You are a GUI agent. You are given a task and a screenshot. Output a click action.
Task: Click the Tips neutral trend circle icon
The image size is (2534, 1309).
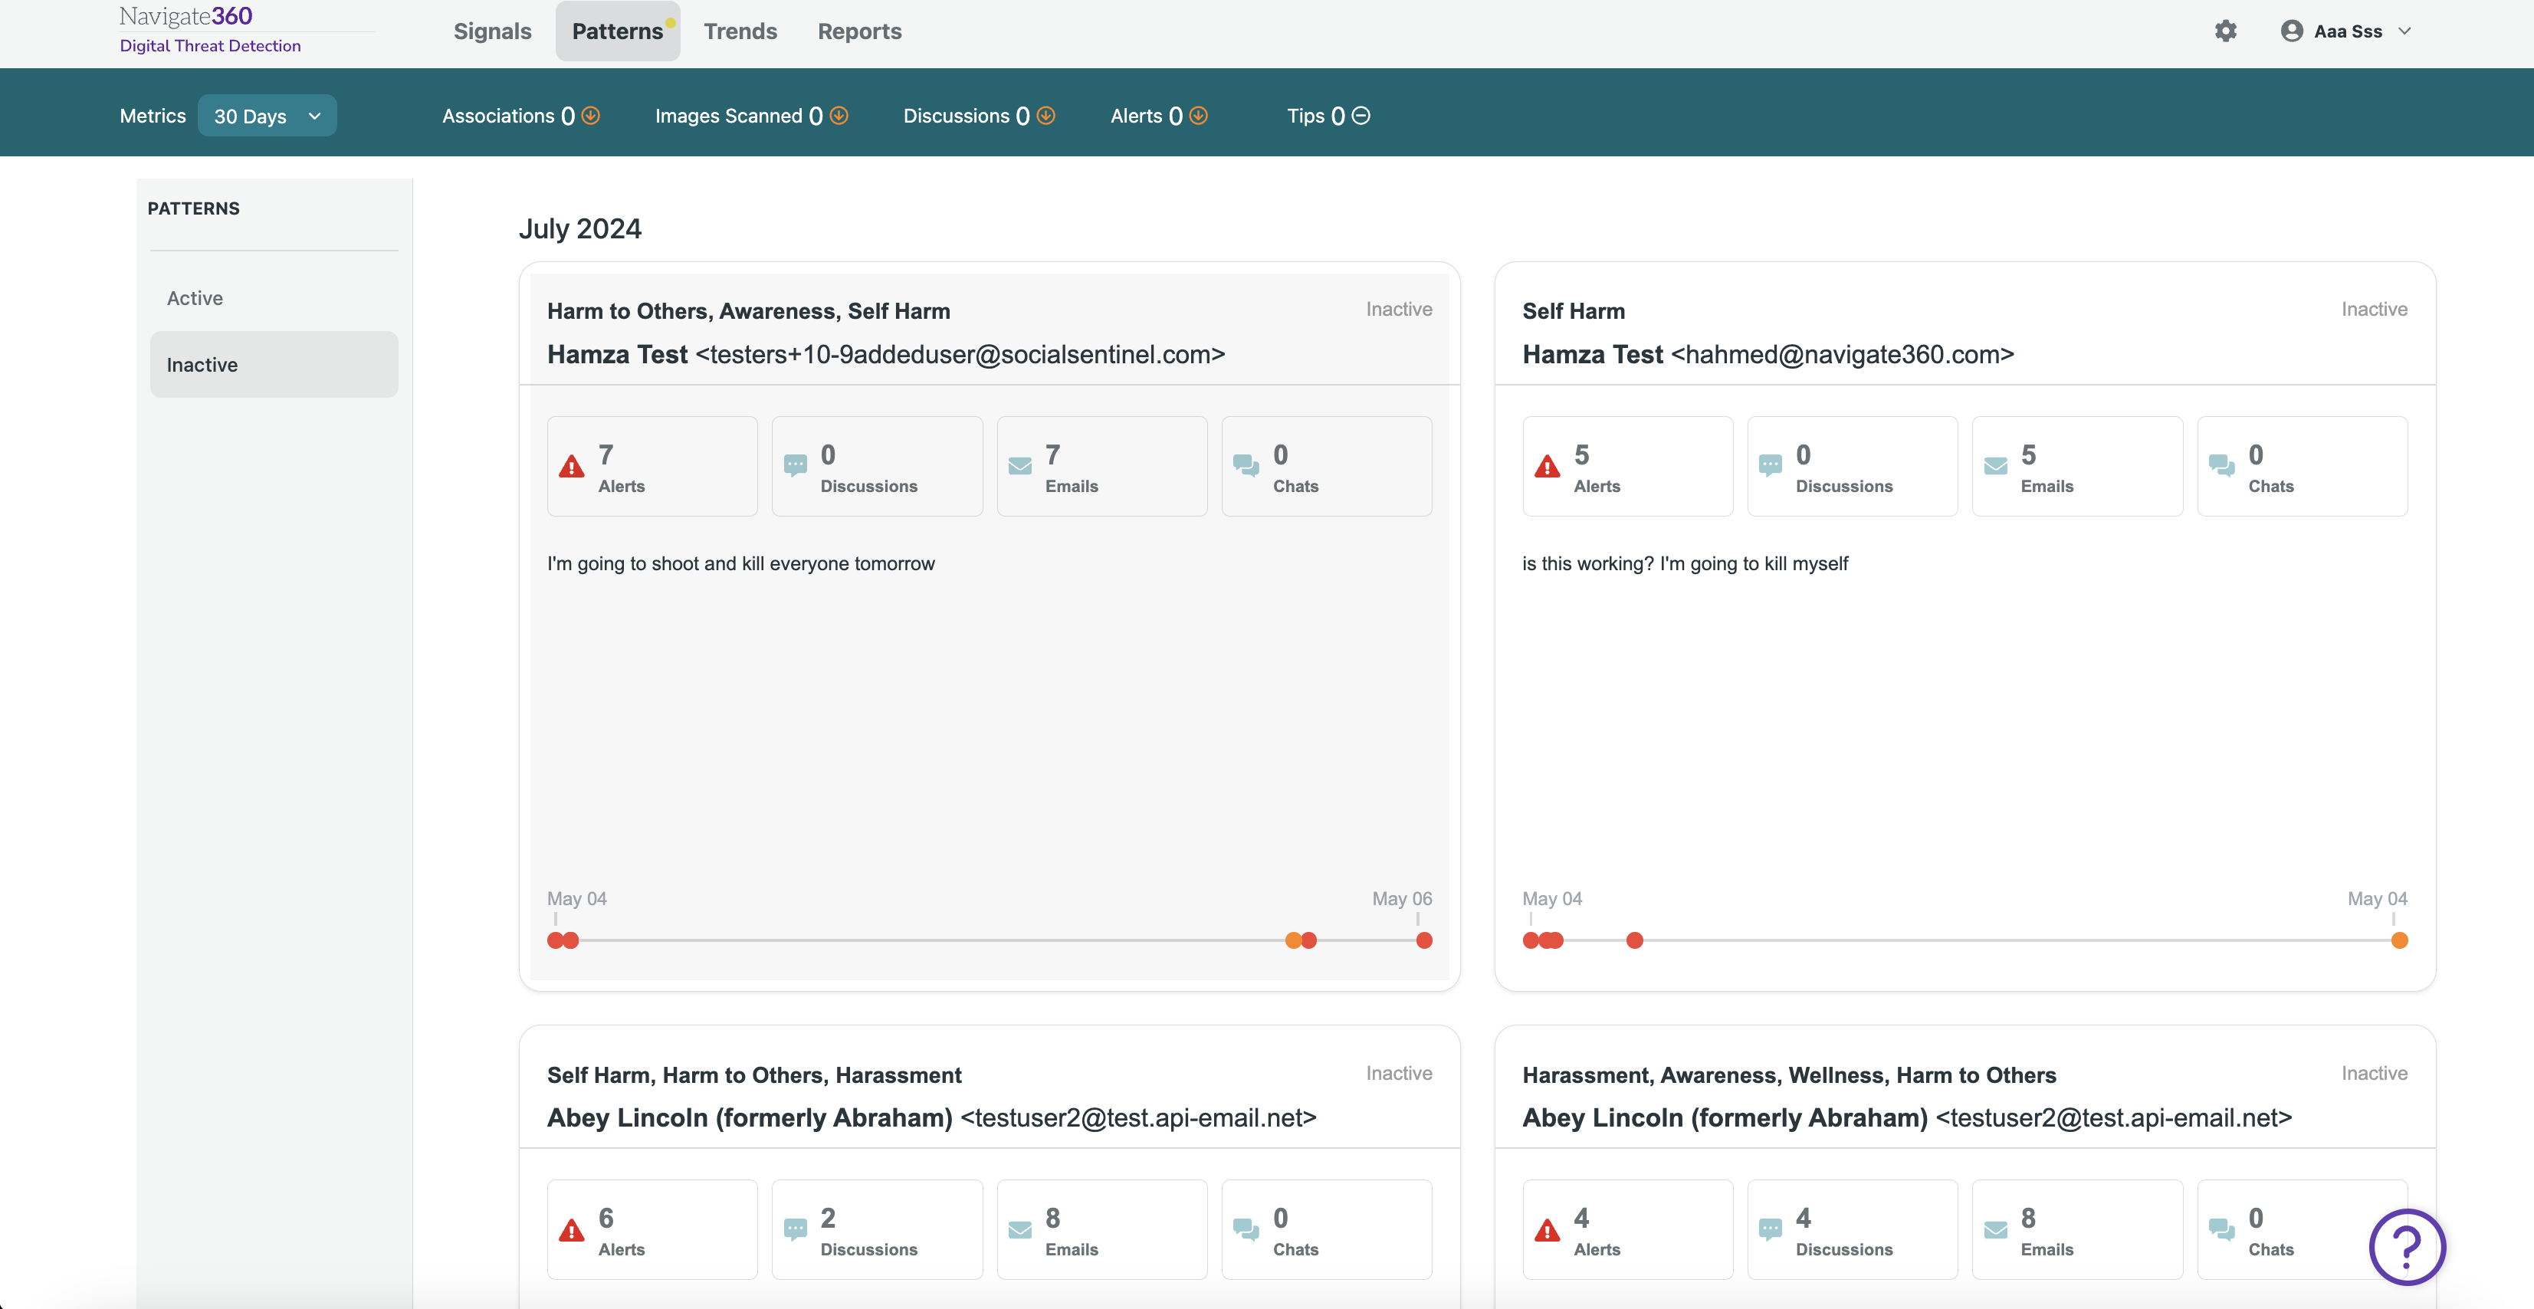[x=1361, y=116]
